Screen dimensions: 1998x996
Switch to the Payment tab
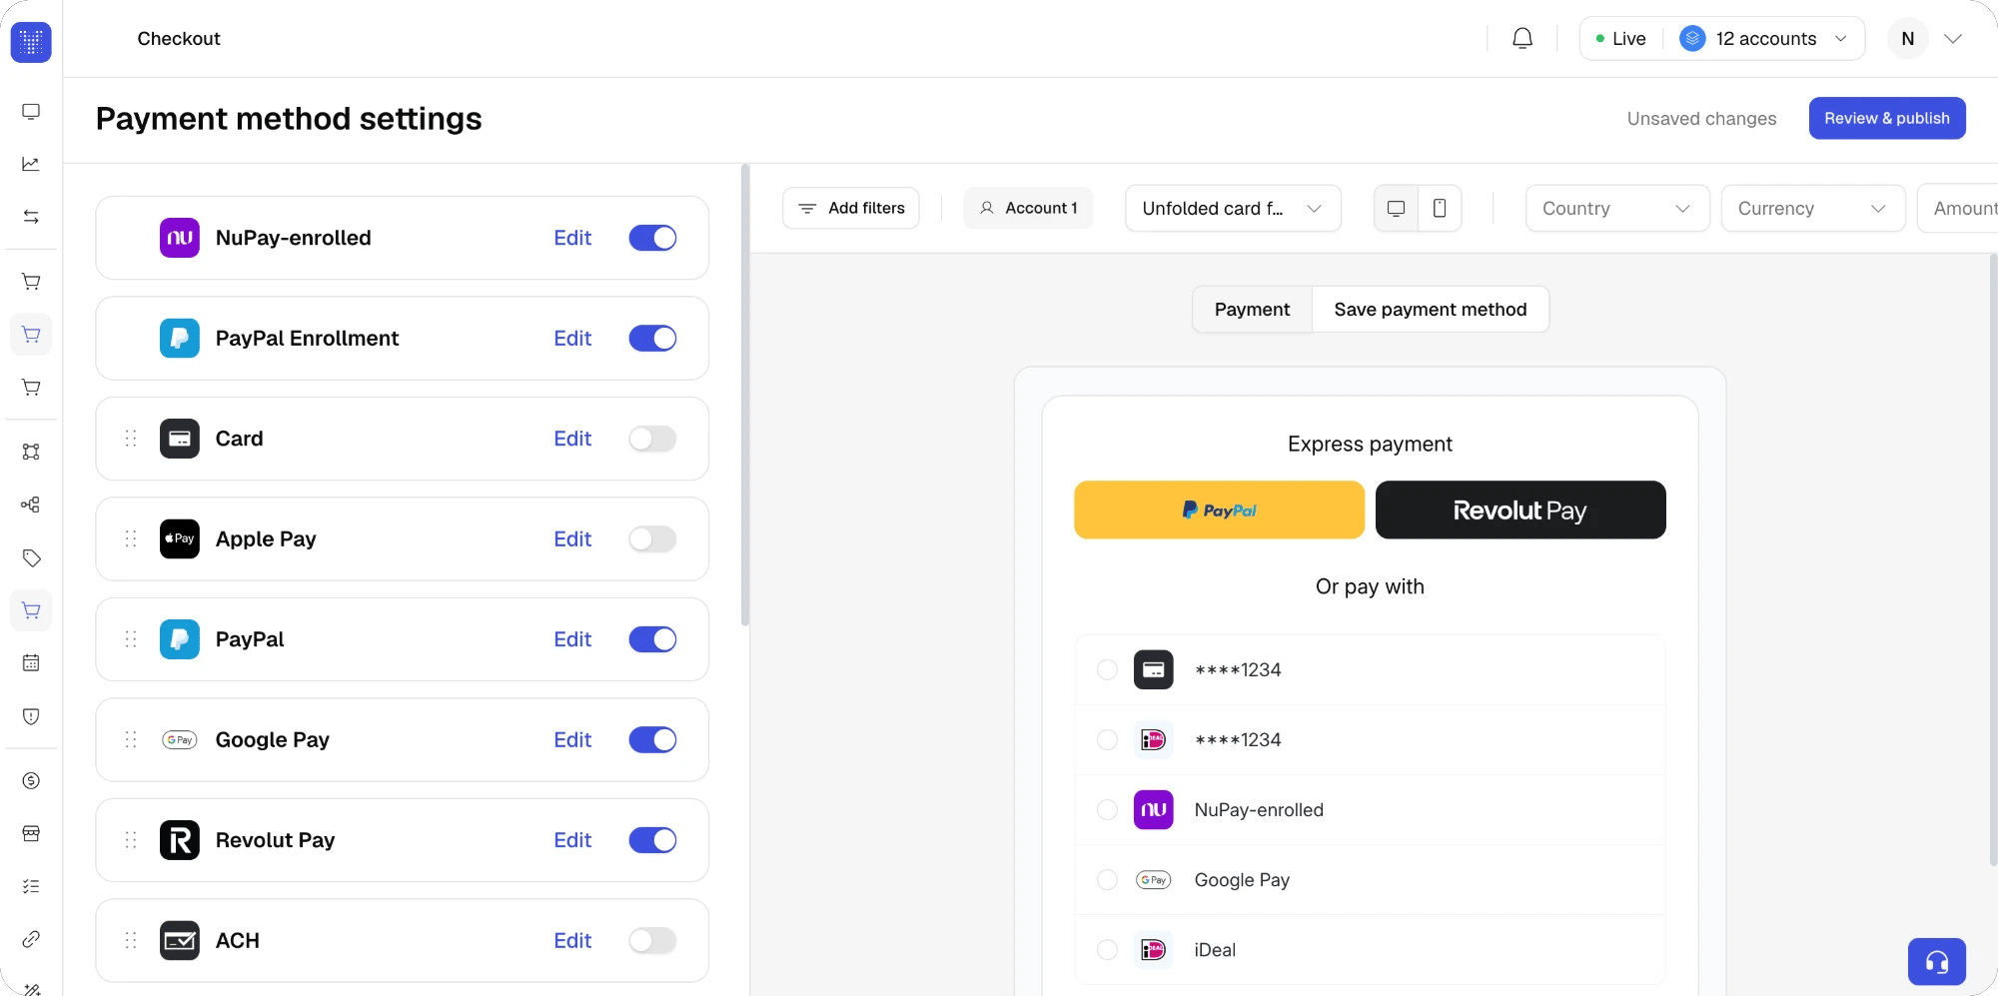coord(1252,310)
